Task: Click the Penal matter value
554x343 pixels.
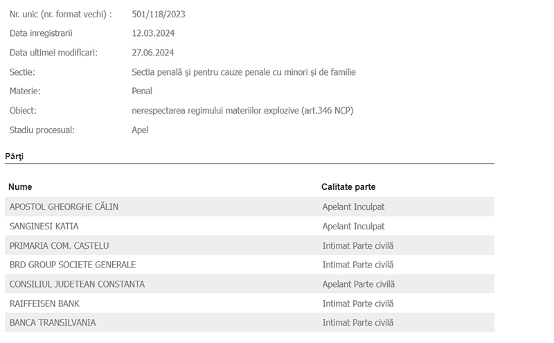Action: point(142,91)
